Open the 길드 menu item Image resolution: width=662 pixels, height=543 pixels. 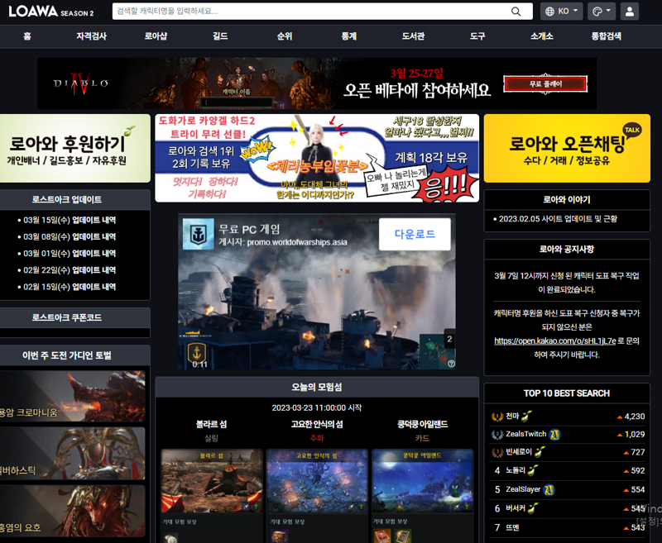click(x=220, y=36)
